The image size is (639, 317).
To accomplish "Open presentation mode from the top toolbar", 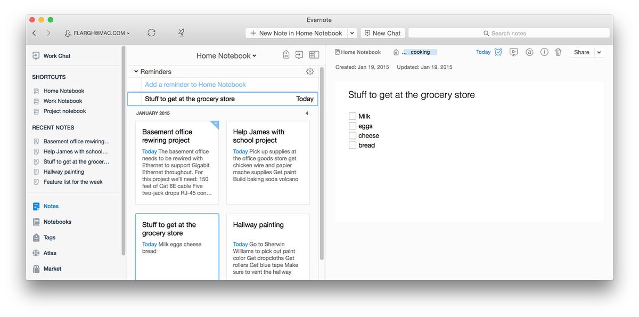I will click(513, 52).
